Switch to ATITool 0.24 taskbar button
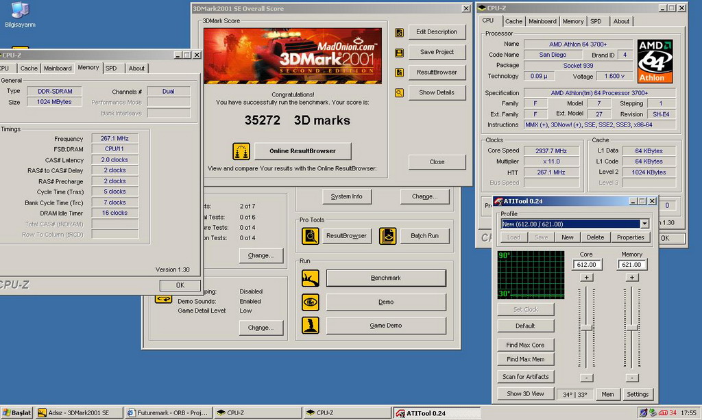 pyautogui.click(x=437, y=413)
